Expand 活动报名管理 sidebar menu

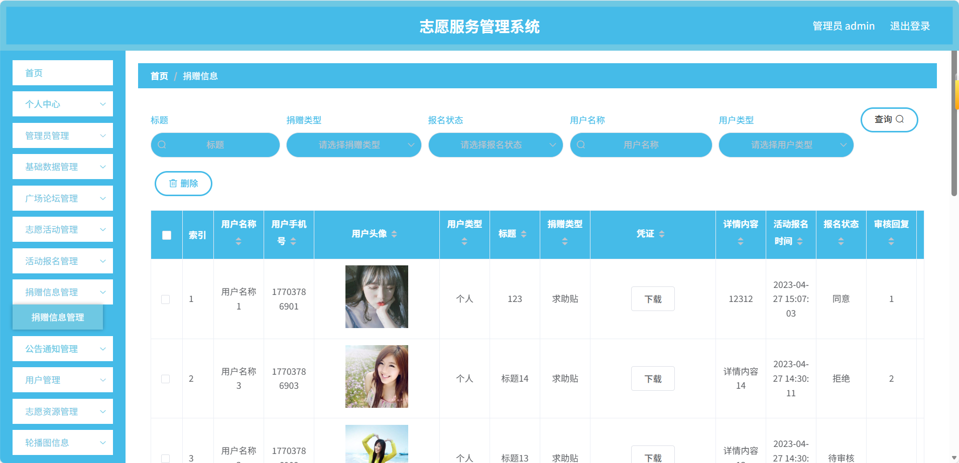click(x=63, y=261)
